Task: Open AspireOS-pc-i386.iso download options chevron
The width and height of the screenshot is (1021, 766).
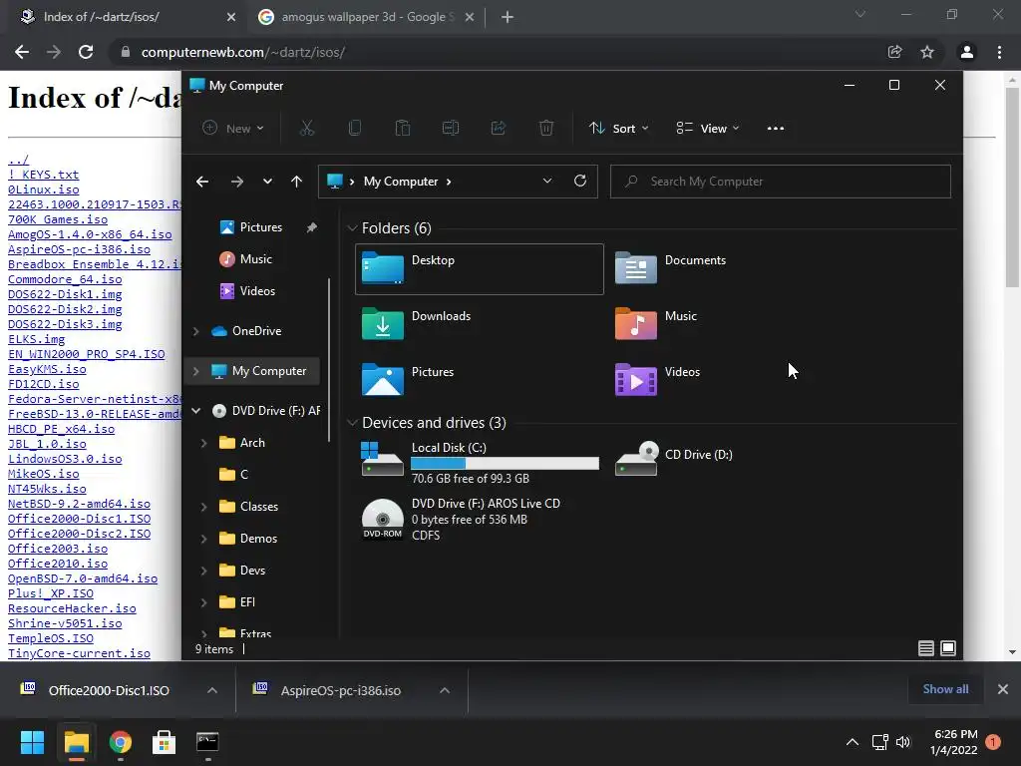Action: (445, 690)
